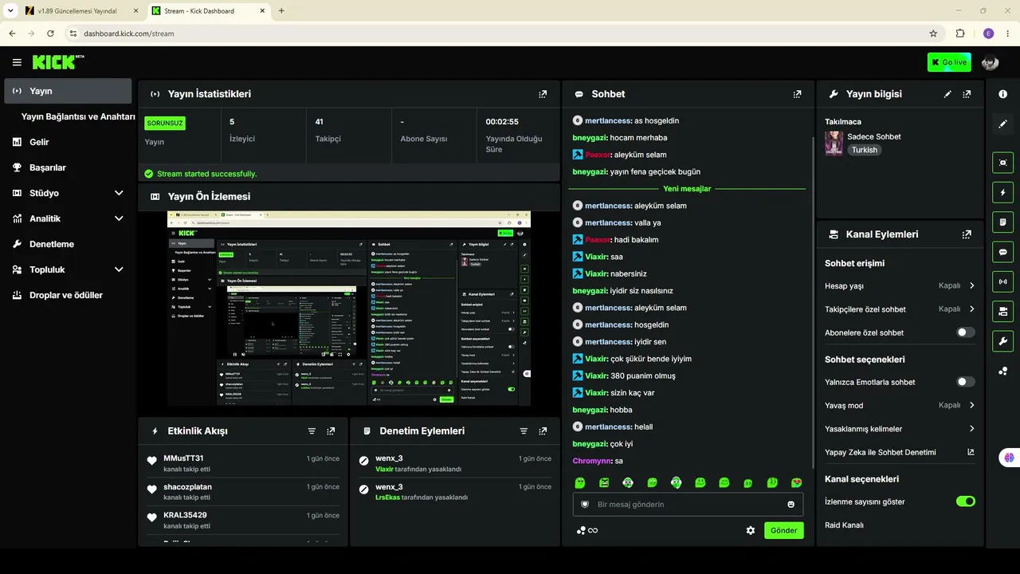Viewport: 1020px width, 574px height.
Task: Open the browser extensions puzzle icon
Action: coord(960,33)
